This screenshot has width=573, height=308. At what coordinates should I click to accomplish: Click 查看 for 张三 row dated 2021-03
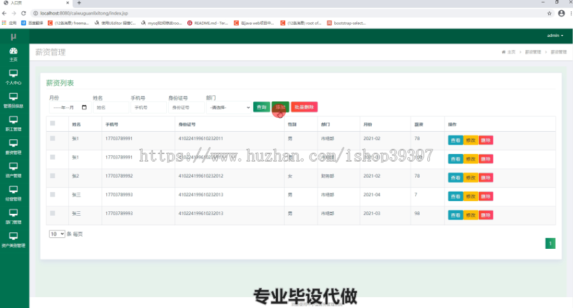pyautogui.click(x=455, y=215)
